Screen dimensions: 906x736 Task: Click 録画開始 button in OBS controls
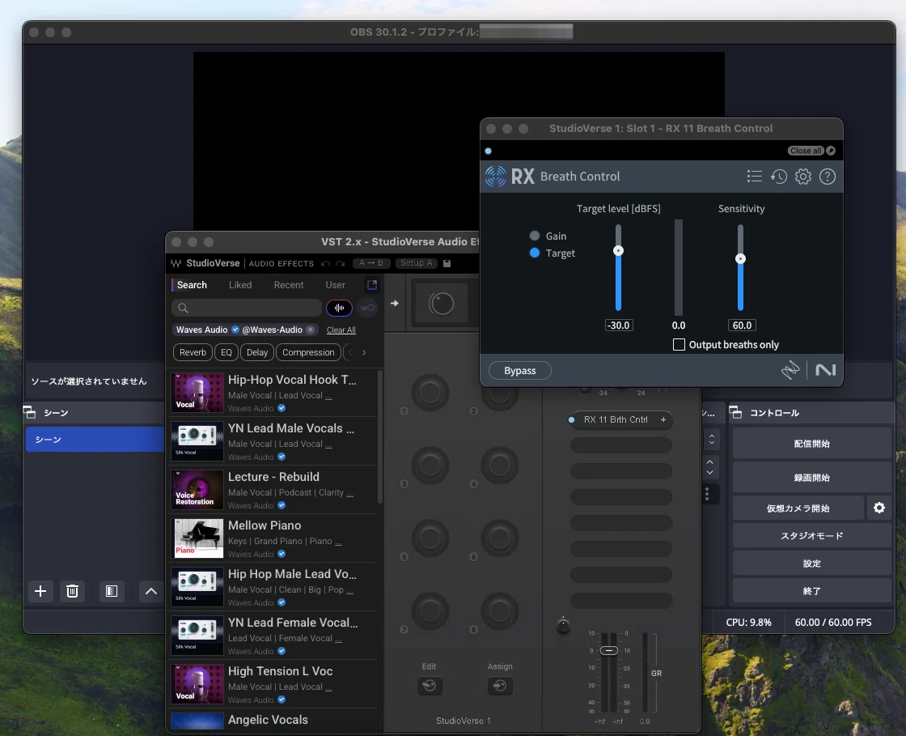(812, 478)
